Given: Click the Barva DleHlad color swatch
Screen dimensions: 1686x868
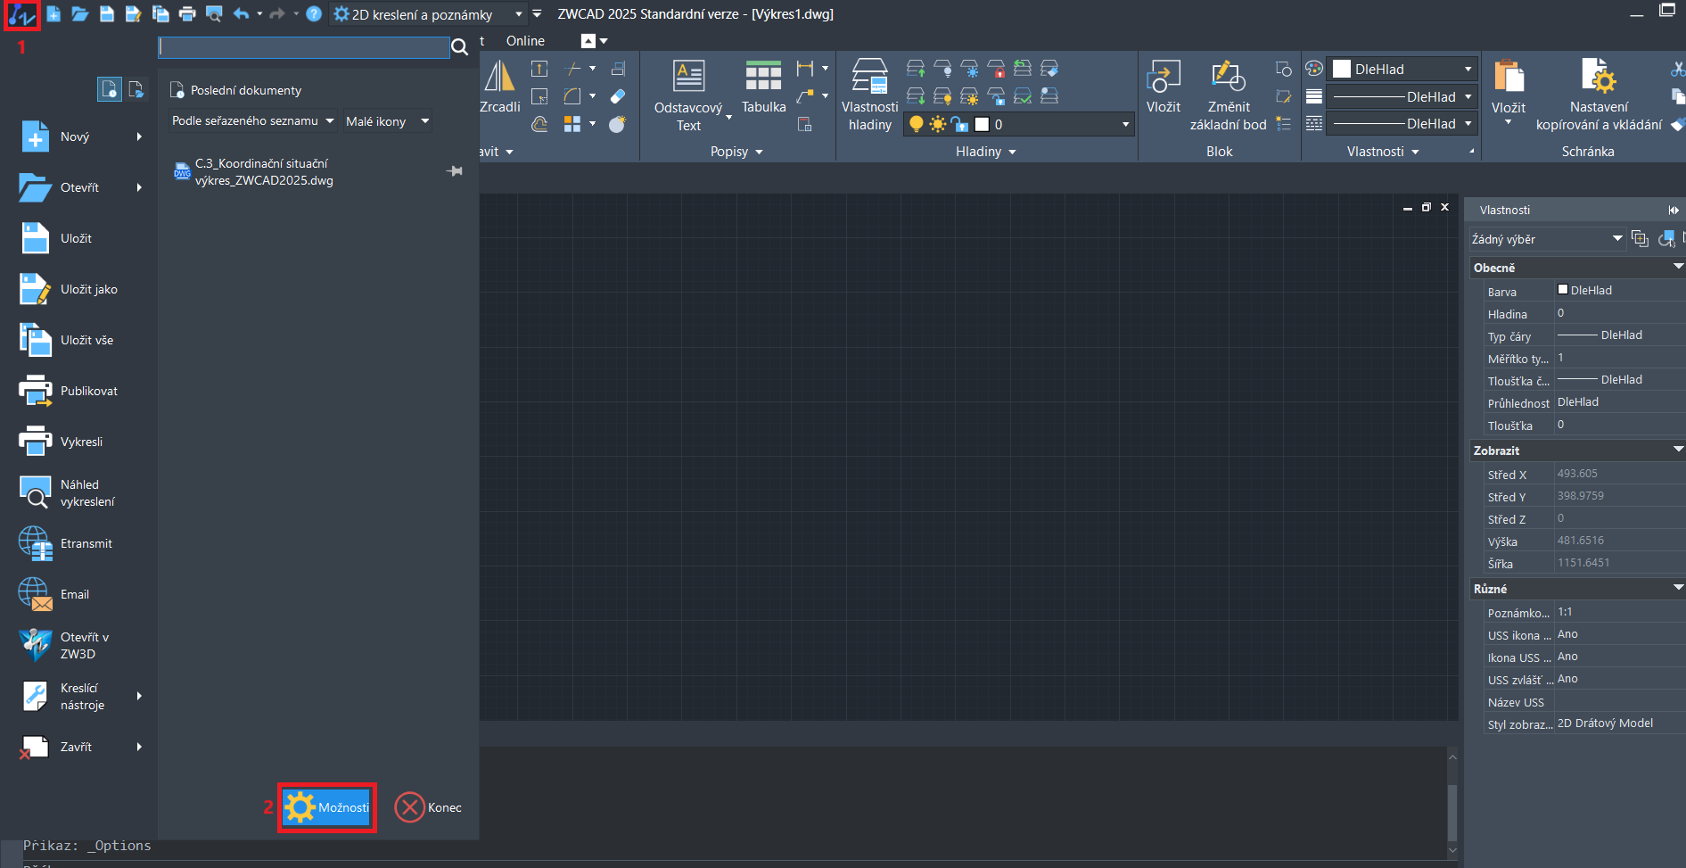Looking at the screenshot, I should (x=1564, y=289).
